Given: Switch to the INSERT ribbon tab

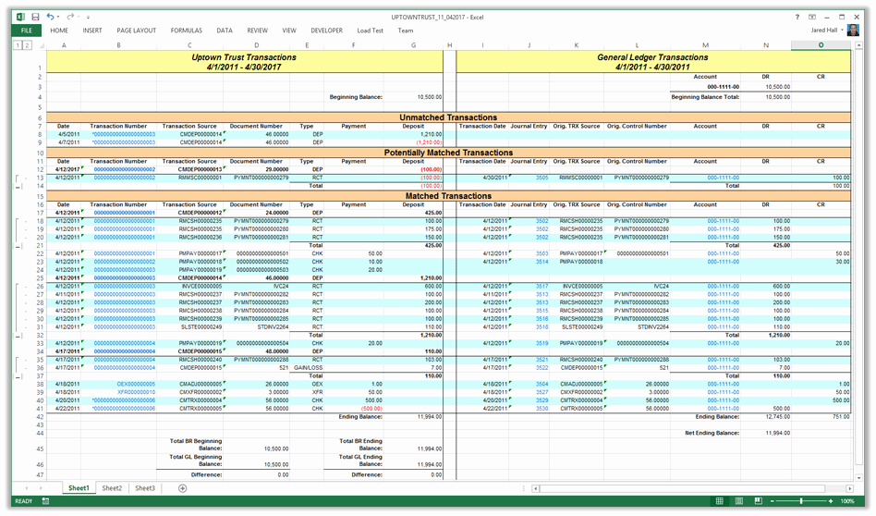Looking at the screenshot, I should click(x=92, y=31).
